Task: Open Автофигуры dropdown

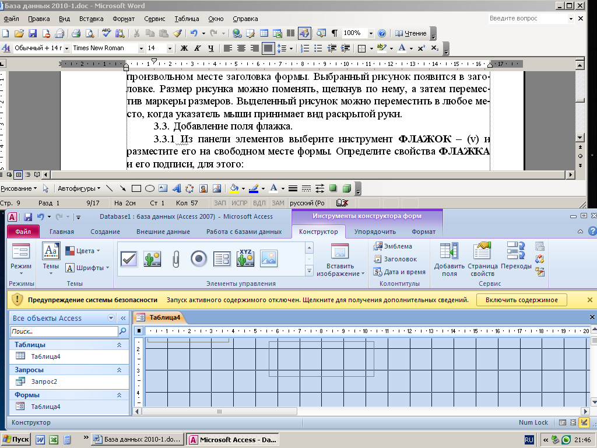Action: [x=79, y=188]
